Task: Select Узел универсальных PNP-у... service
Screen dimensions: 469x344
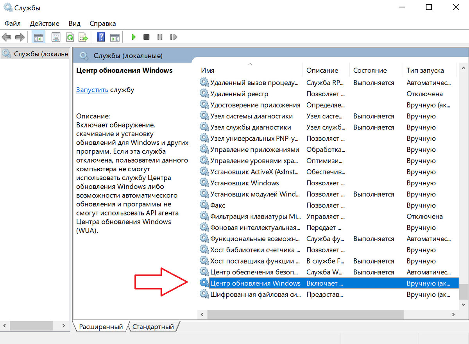Action: [255, 138]
